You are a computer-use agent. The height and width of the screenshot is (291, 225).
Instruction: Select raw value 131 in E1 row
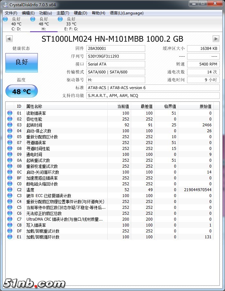tap(208, 237)
